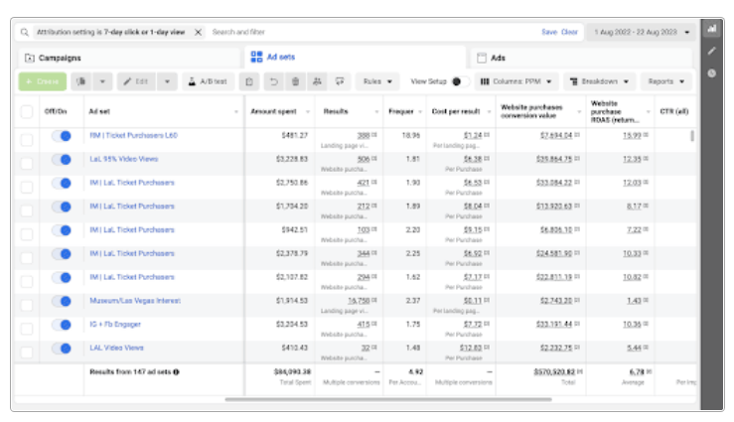Toggle the ad set that spent $942.51
Image resolution: width=734 pixels, height=422 pixels.
62,230
